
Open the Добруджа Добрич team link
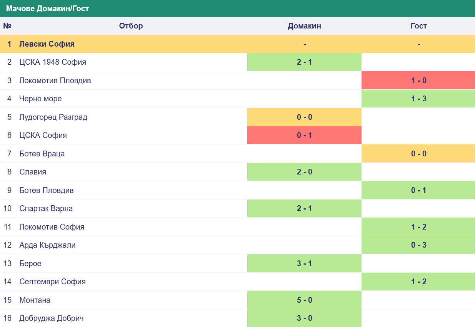point(52,318)
